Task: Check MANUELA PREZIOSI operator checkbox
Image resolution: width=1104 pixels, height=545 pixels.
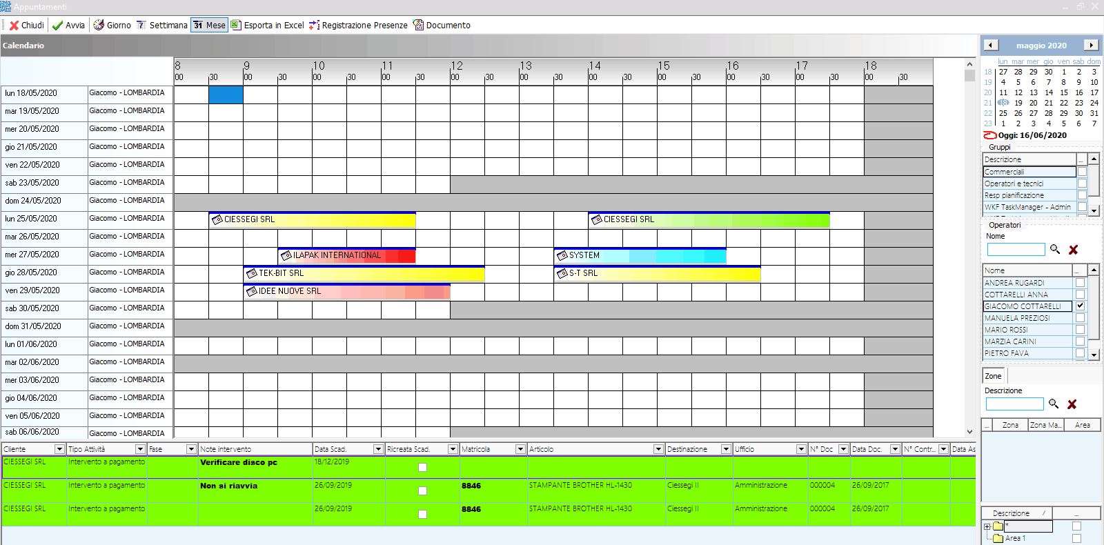Action: click(x=1080, y=318)
